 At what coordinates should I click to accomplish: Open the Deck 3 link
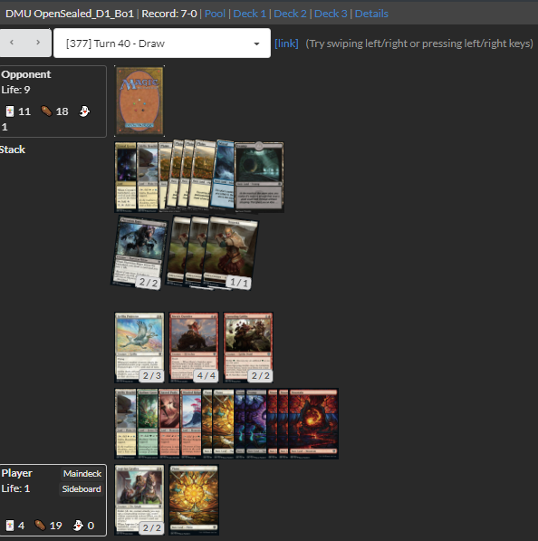coord(331,14)
